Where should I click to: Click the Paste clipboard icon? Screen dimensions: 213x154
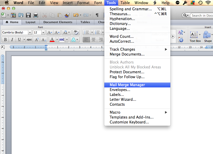click(60, 15)
